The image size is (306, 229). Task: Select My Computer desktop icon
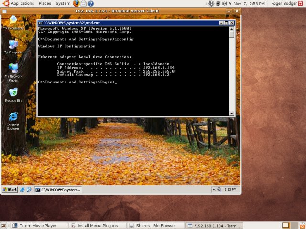(13, 47)
